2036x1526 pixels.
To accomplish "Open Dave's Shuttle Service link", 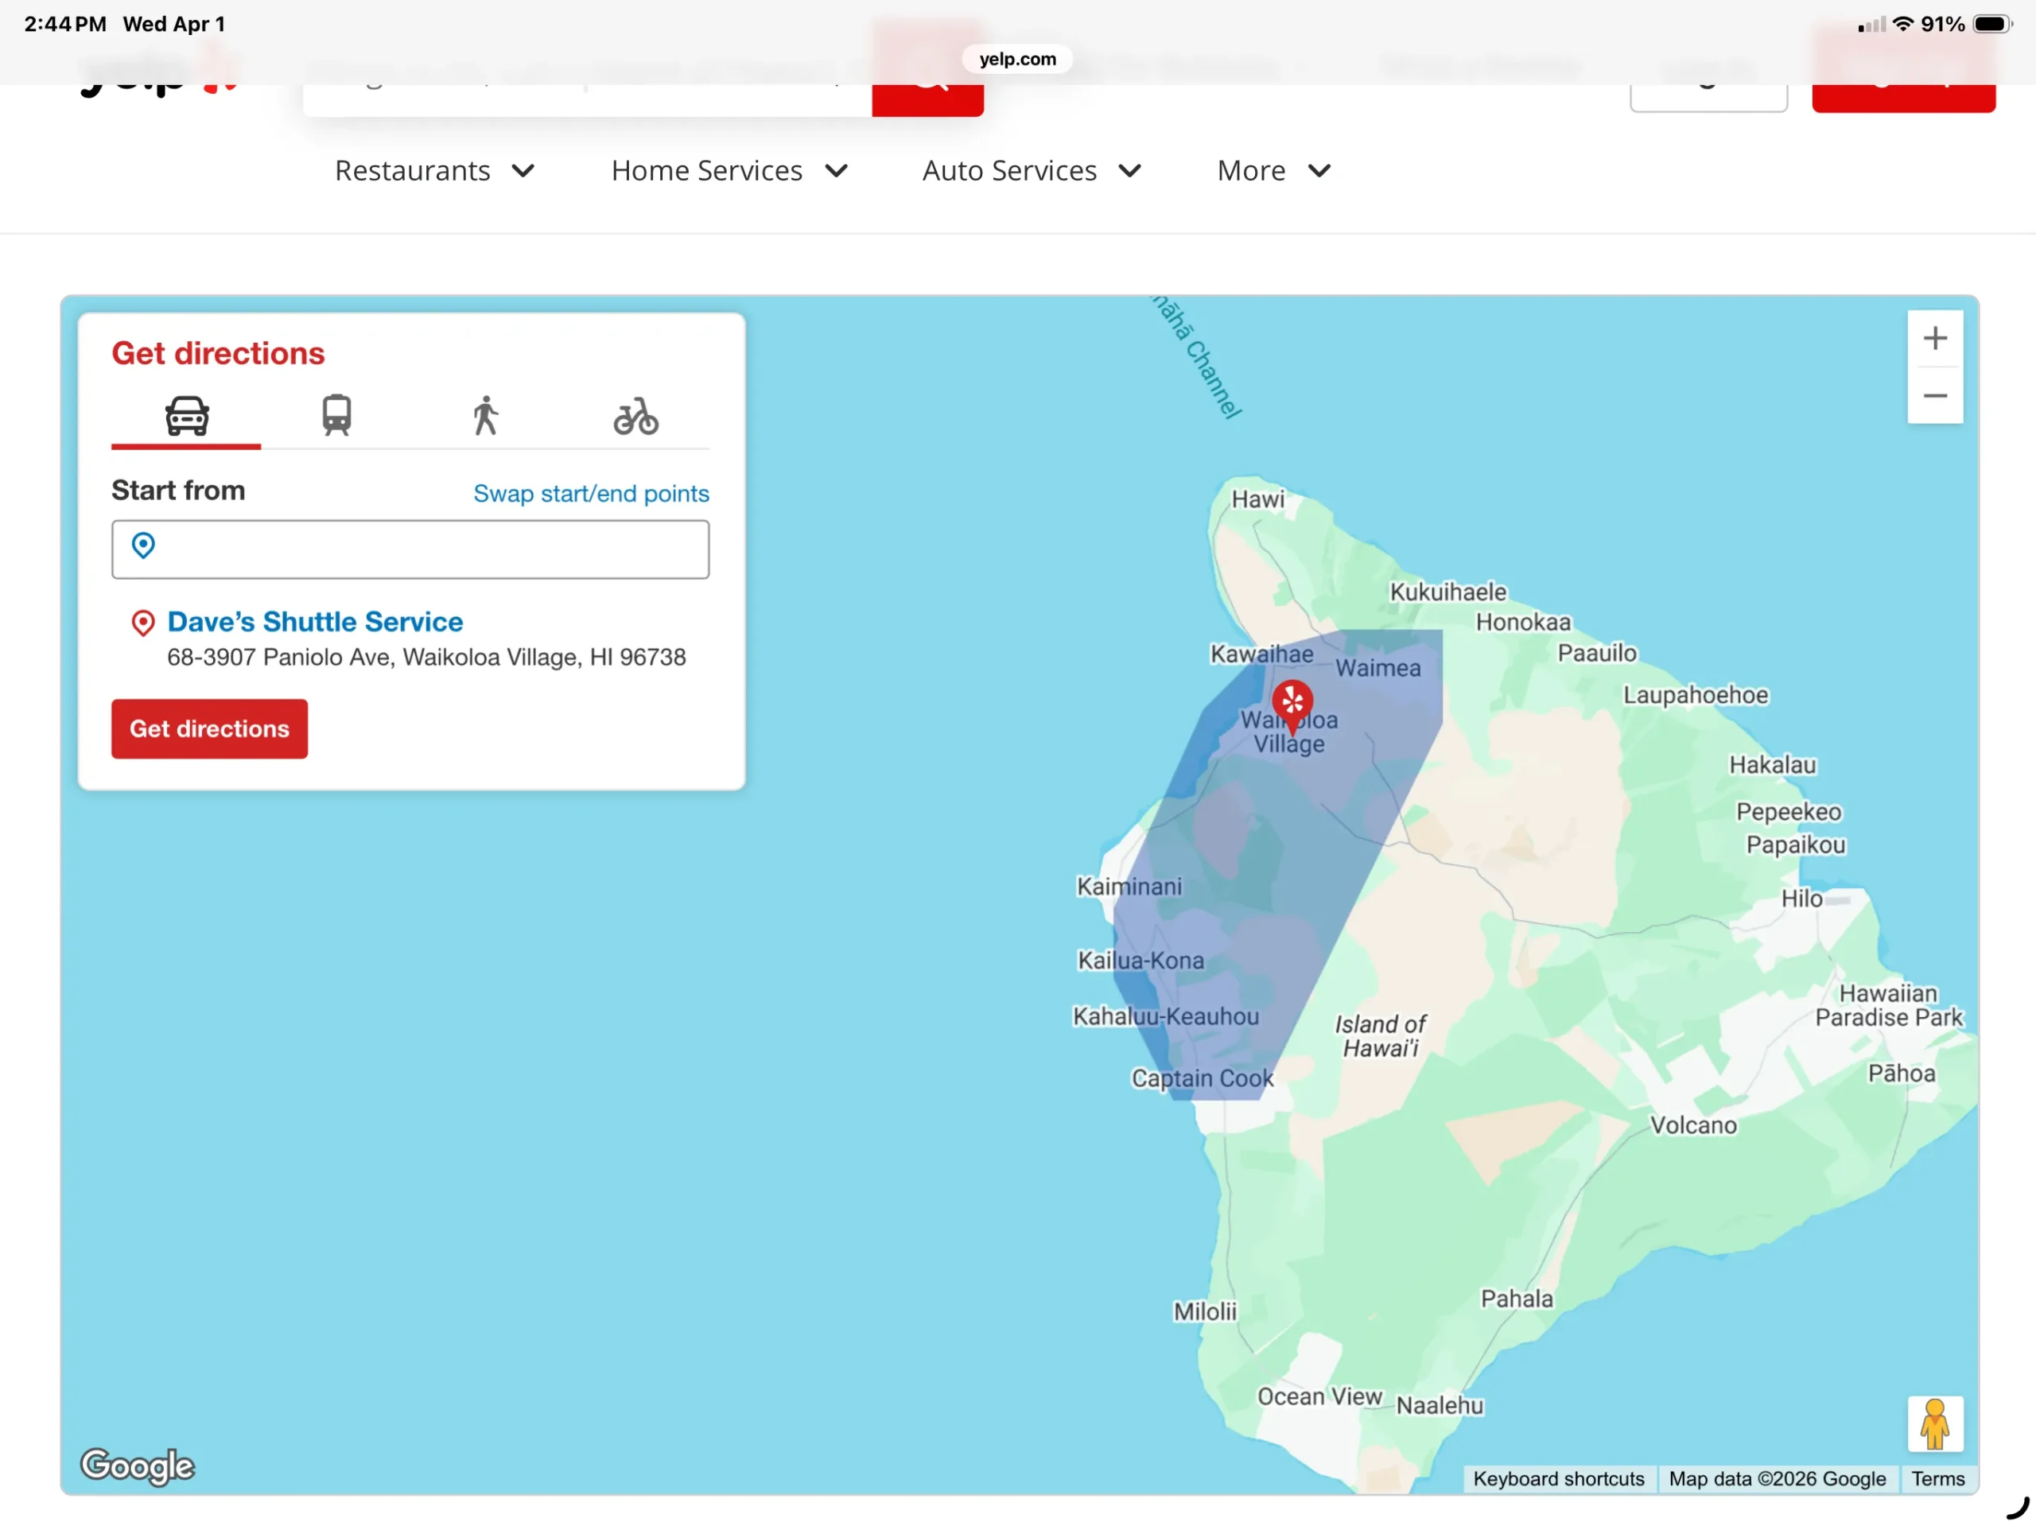I will click(x=315, y=622).
